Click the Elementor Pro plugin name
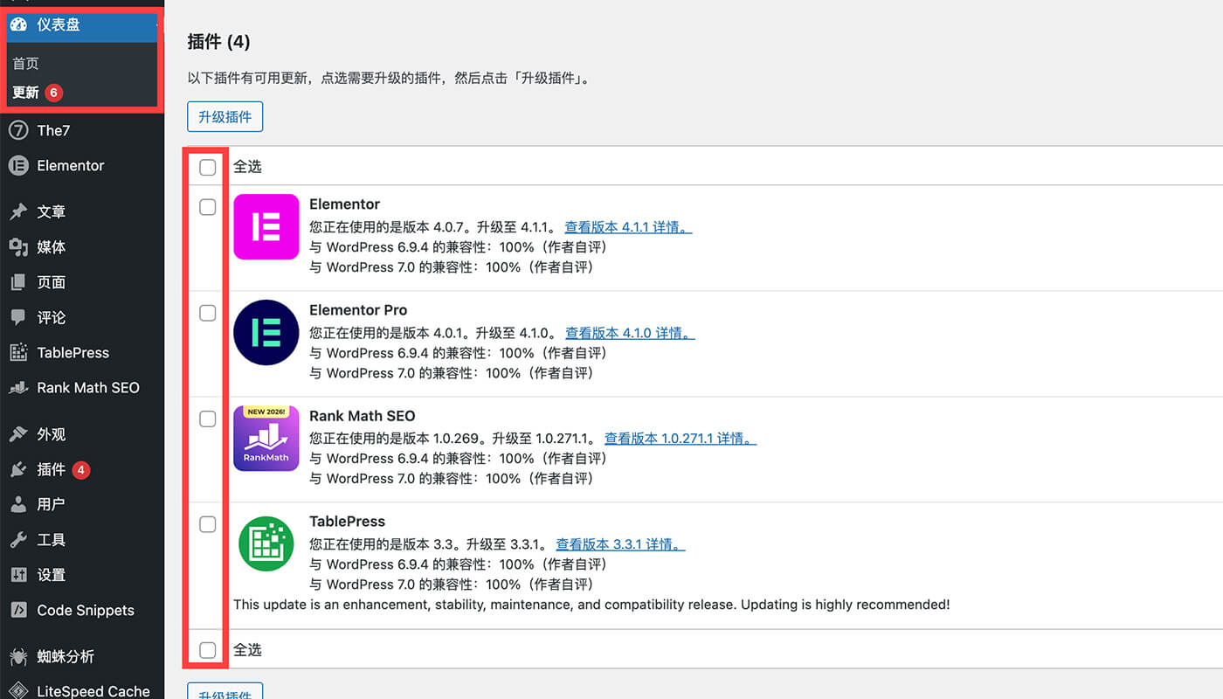 358,310
